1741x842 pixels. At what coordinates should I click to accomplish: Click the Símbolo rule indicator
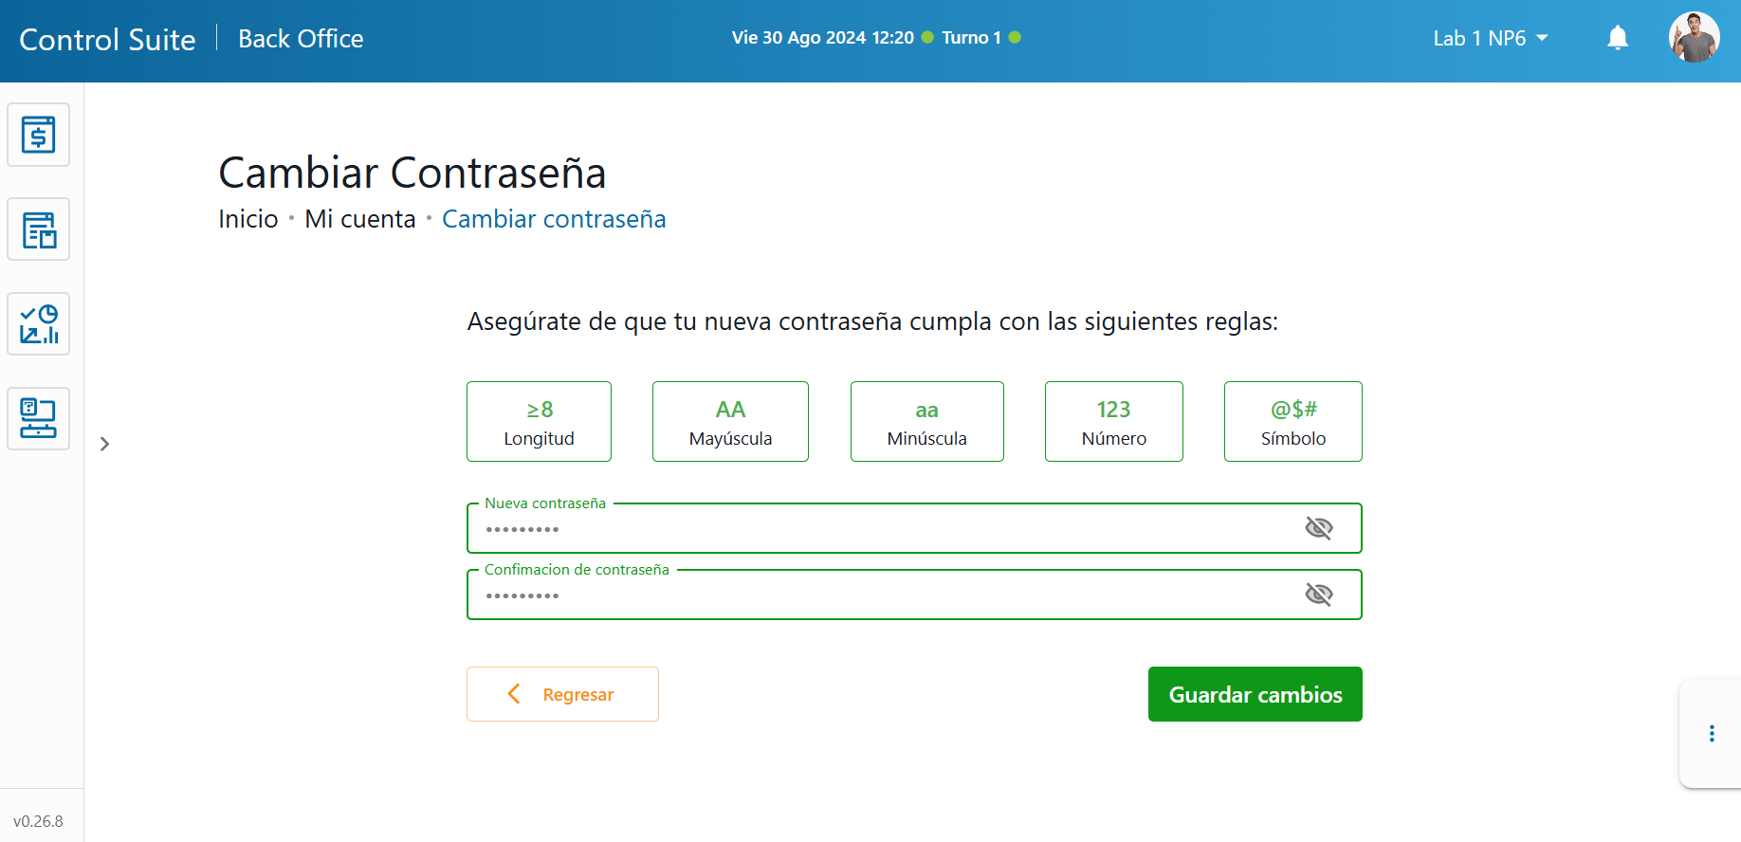pyautogui.click(x=1292, y=422)
